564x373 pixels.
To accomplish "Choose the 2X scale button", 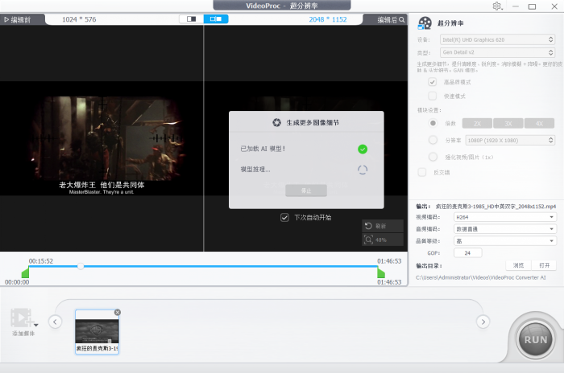I will 477,124.
